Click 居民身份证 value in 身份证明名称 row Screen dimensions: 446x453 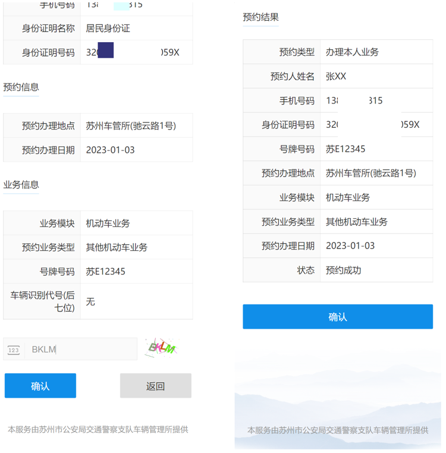108,28
